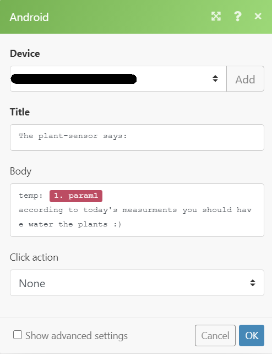
Task: Confirm the settings with OK
Action: coord(252,335)
